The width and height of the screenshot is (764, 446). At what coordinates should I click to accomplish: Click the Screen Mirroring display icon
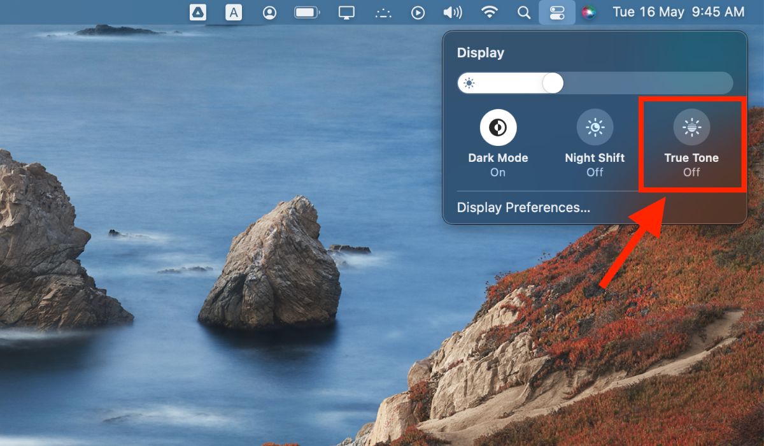point(346,12)
